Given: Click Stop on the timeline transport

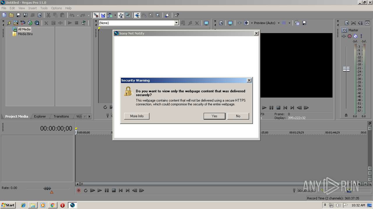Looking at the screenshot, I should coord(114,190).
